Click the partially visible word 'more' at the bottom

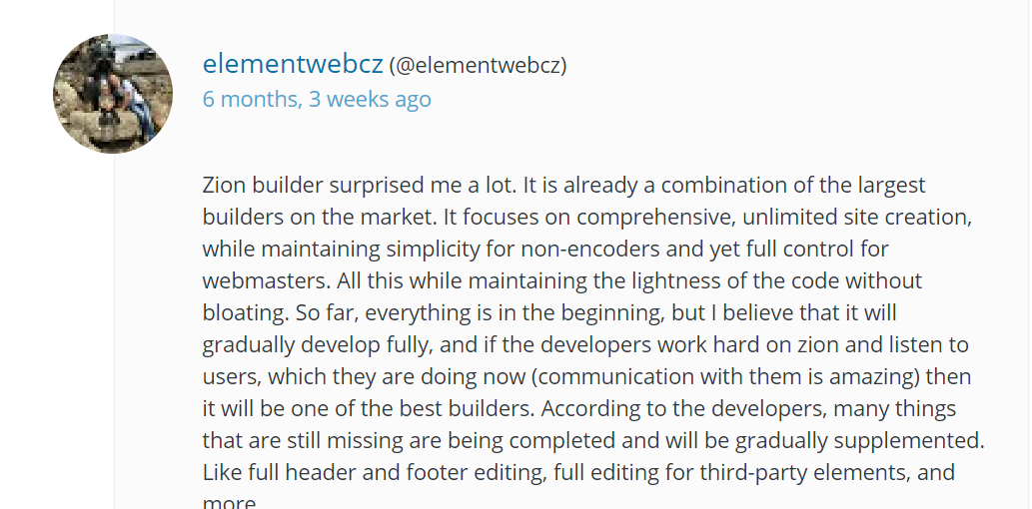click(228, 502)
